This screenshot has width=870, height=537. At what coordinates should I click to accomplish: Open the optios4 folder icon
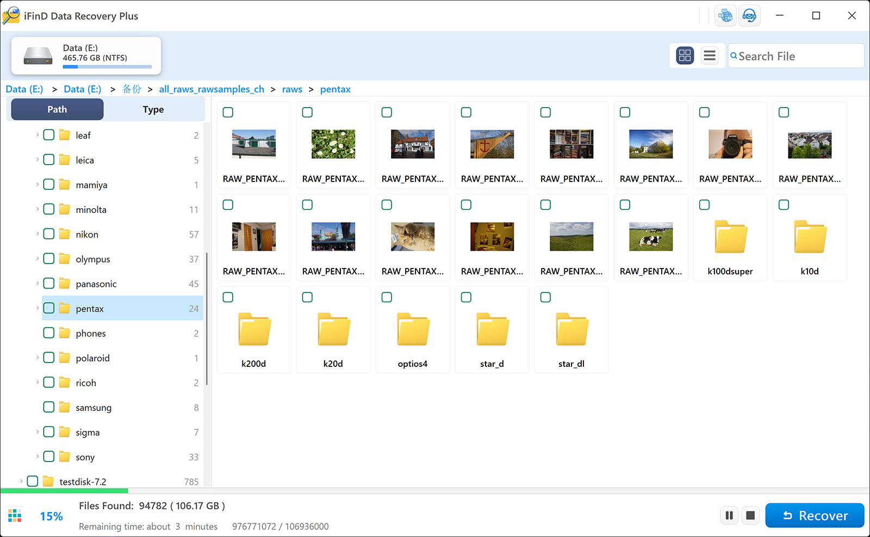click(413, 329)
